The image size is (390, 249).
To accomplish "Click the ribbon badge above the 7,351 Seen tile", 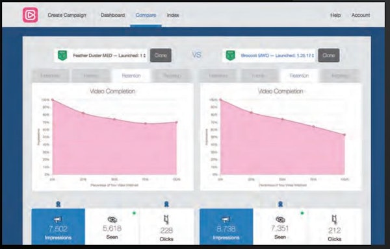I will click(x=280, y=204).
